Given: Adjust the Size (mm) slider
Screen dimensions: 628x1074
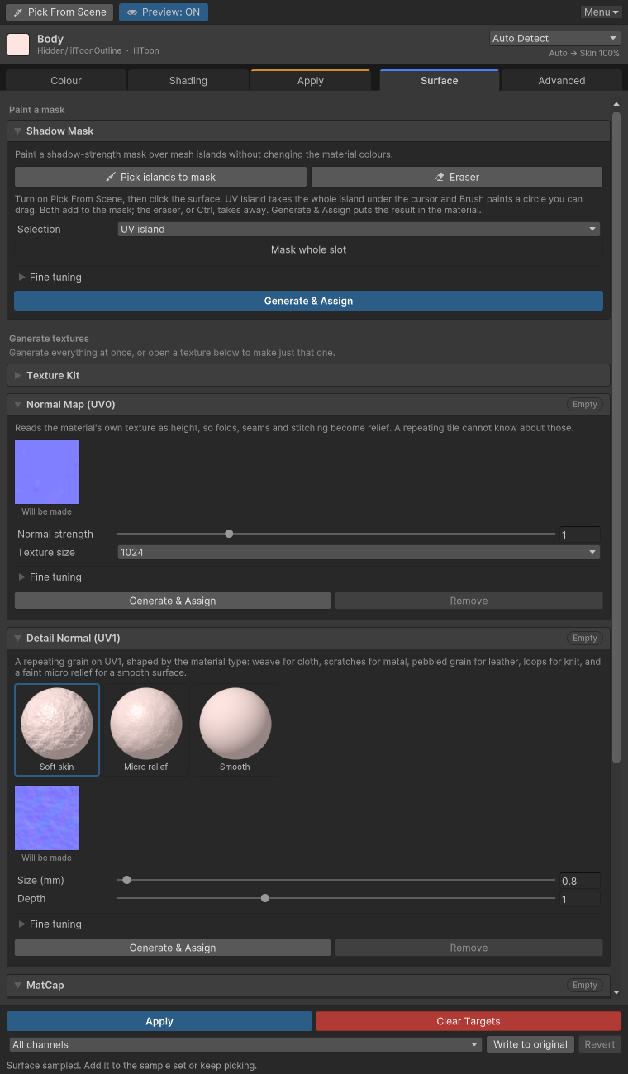Looking at the screenshot, I should (x=336, y=881).
